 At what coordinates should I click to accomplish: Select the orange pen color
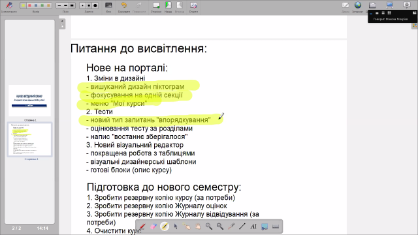48,6
